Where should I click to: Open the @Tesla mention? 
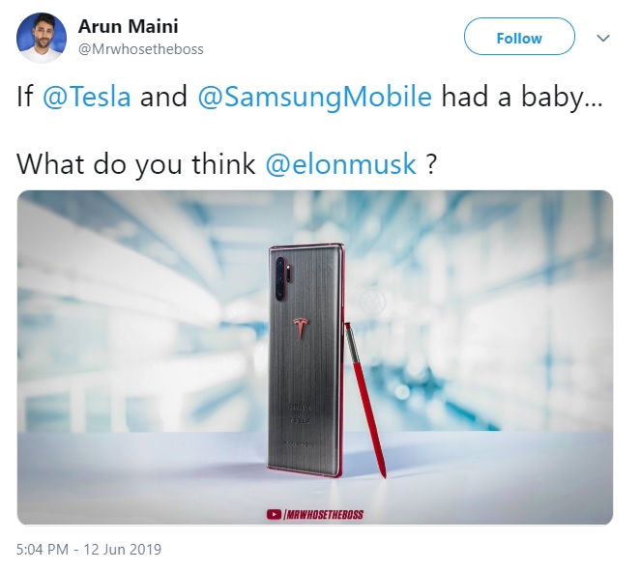click(87, 98)
